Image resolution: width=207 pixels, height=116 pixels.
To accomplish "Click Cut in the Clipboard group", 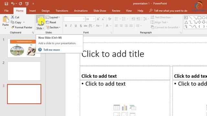I will [x=15, y=17].
